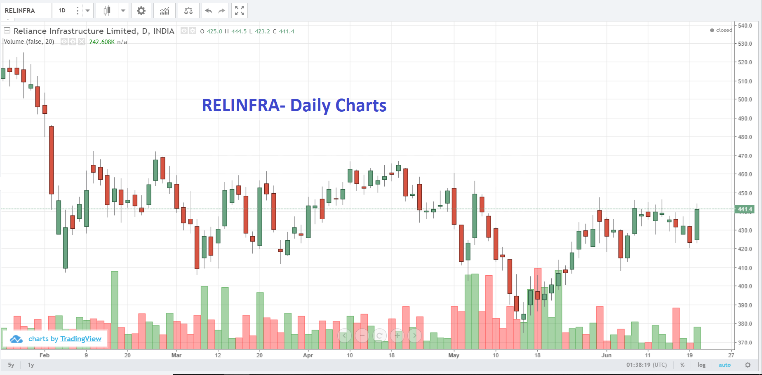Screen dimensions: 762x375
Task: Open the Indicators chart icon
Action: (x=165, y=11)
